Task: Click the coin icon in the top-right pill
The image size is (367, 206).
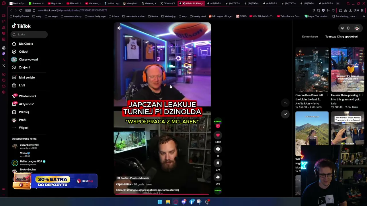Action: 343,28
